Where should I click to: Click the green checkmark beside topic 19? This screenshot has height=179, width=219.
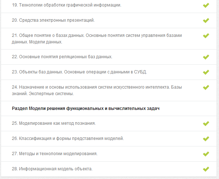[206, 5]
